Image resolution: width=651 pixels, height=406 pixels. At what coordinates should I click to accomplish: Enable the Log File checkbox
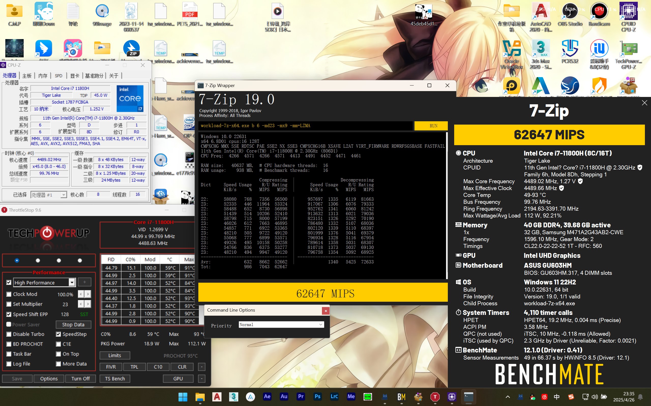pyautogui.click(x=9, y=364)
